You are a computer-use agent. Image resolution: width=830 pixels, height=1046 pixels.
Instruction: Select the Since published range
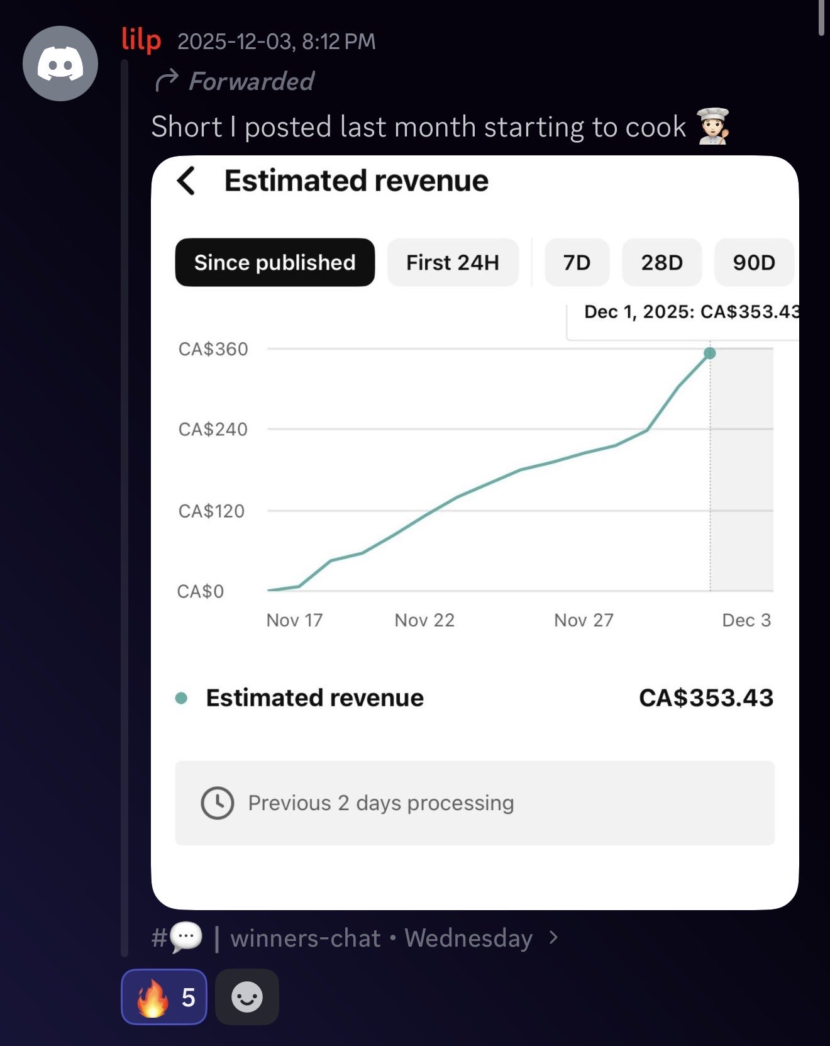coord(275,262)
